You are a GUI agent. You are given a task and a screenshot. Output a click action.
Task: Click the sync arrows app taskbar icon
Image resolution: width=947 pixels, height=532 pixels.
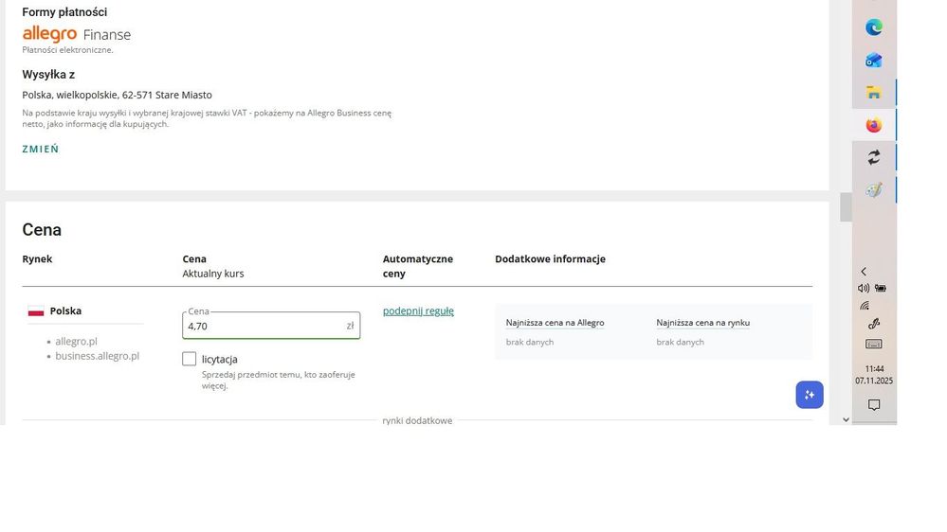873,157
